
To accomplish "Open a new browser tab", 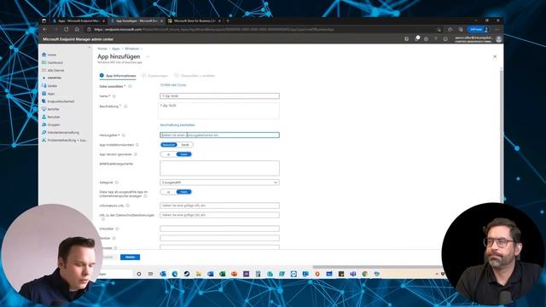I will click(228, 20).
